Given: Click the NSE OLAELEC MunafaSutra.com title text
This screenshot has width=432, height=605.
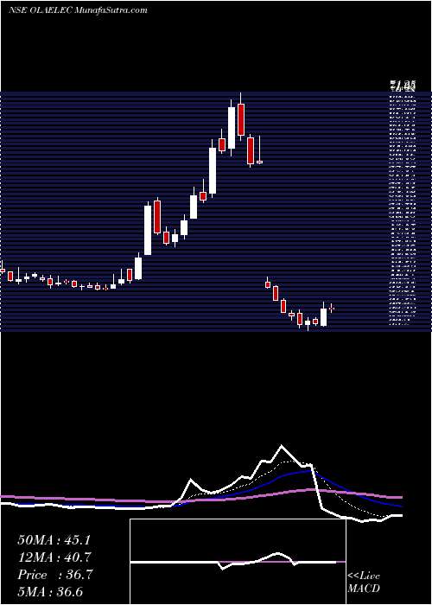Looking at the screenshot, I should pos(78,10).
